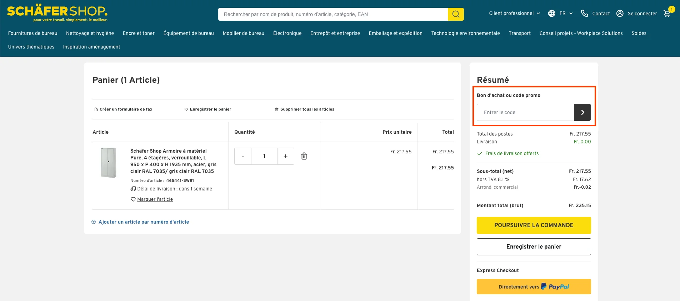Increase quantity with plus button
The width and height of the screenshot is (680, 301).
(286, 156)
